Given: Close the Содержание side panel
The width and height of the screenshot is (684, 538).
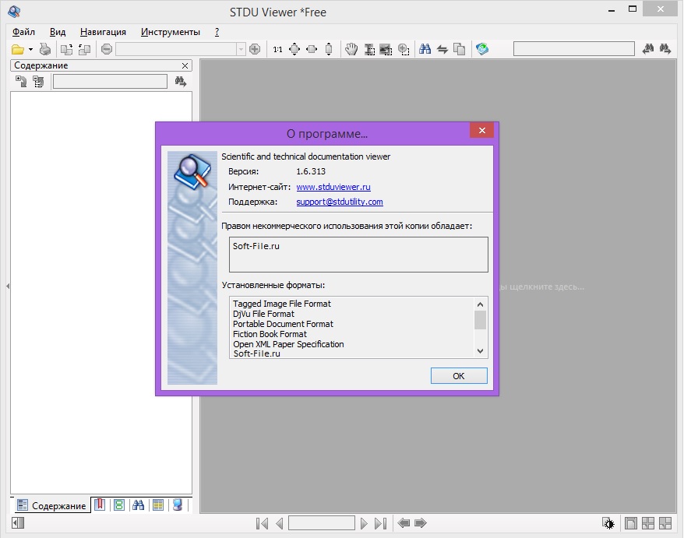Looking at the screenshot, I should 185,66.
